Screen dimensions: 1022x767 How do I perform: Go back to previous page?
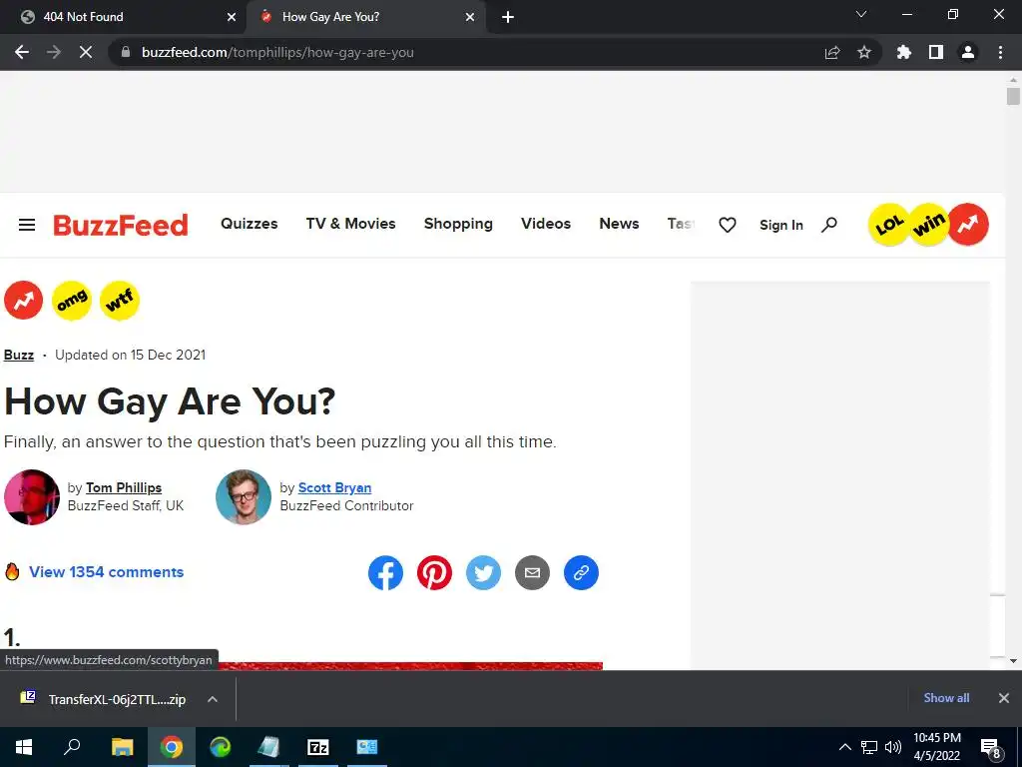click(x=22, y=52)
